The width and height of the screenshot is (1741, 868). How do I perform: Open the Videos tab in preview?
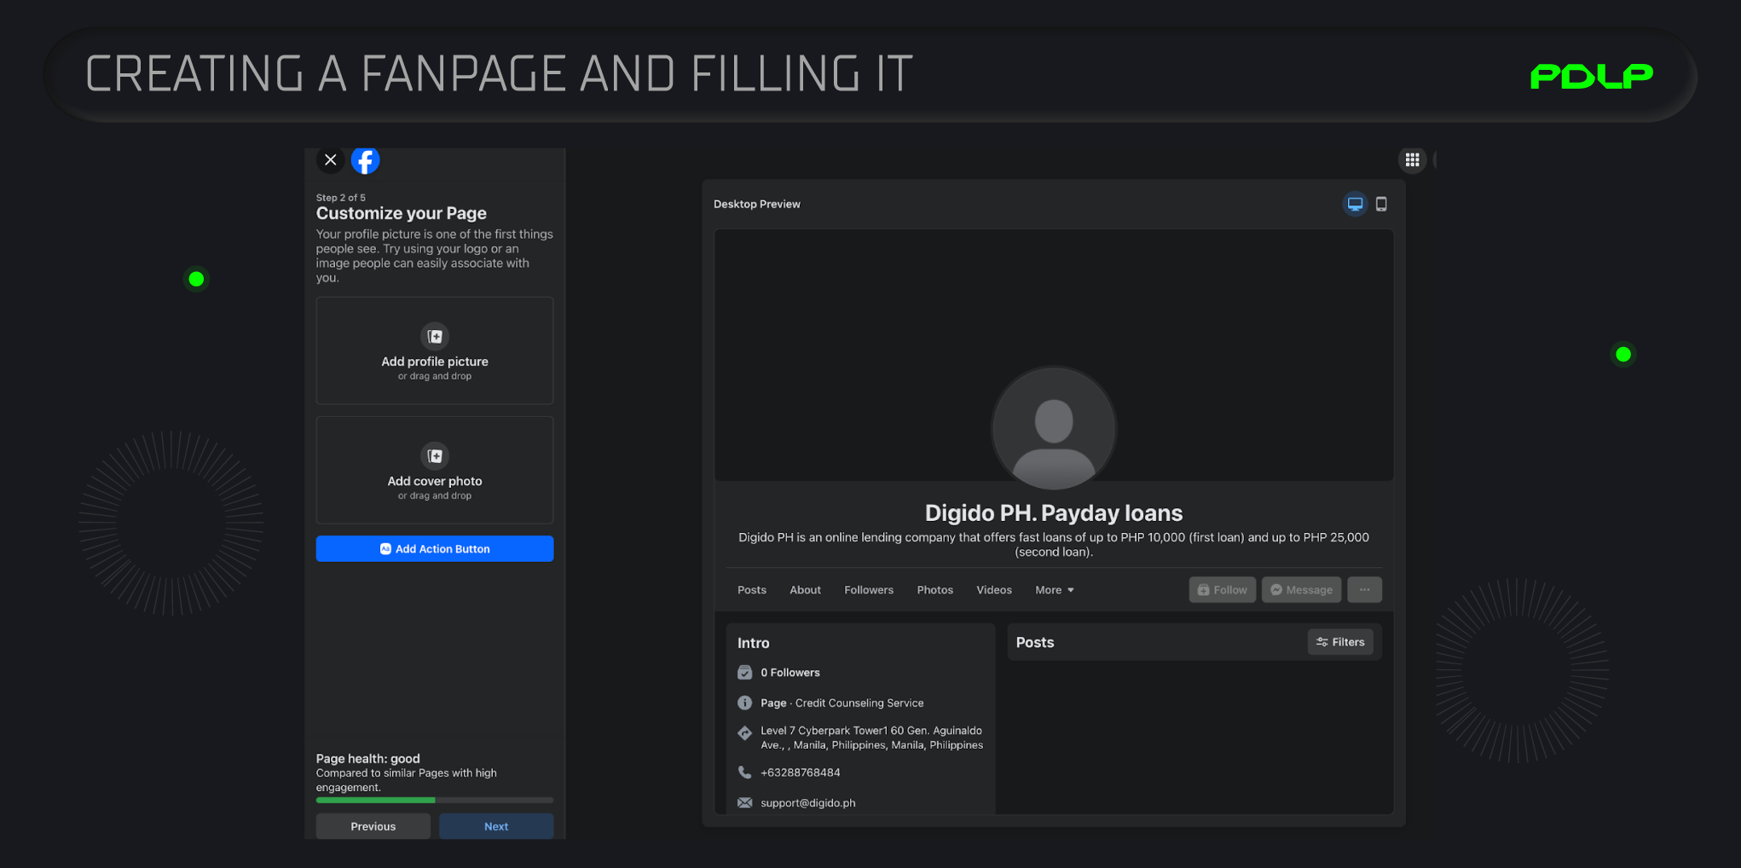click(x=994, y=590)
